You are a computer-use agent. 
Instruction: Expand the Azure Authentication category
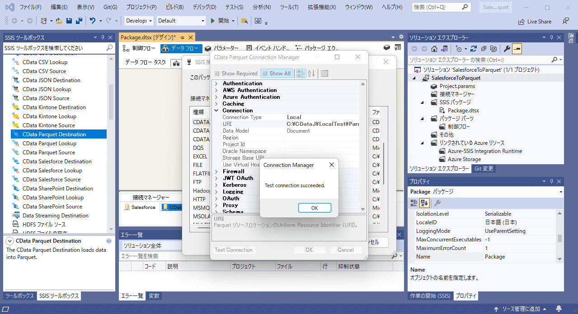tap(216, 97)
